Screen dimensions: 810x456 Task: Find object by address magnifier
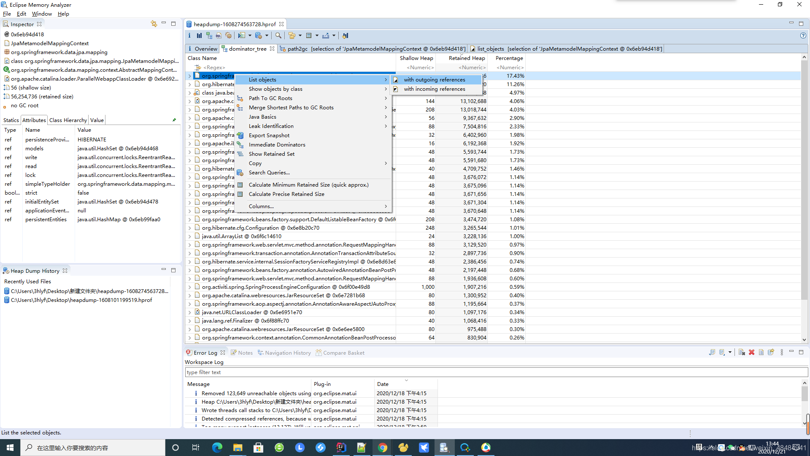[x=278, y=35]
